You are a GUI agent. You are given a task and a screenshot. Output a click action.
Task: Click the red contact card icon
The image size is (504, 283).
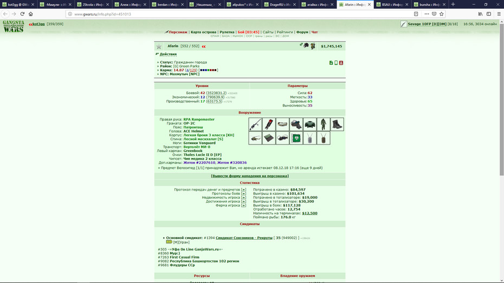[341, 63]
